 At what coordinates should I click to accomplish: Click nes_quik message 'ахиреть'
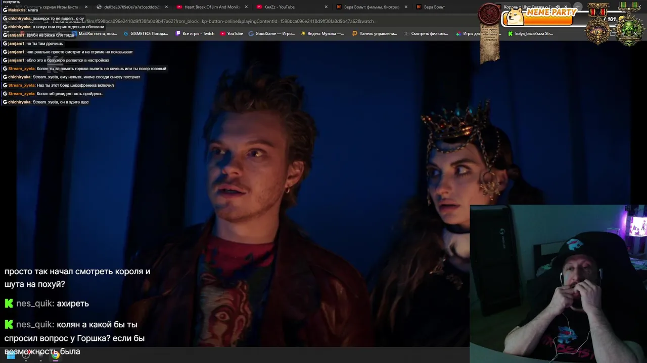(47, 304)
